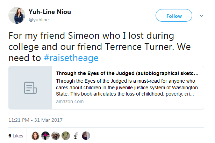
Task: Open the tweet options chevron menu
Action: [201, 16]
